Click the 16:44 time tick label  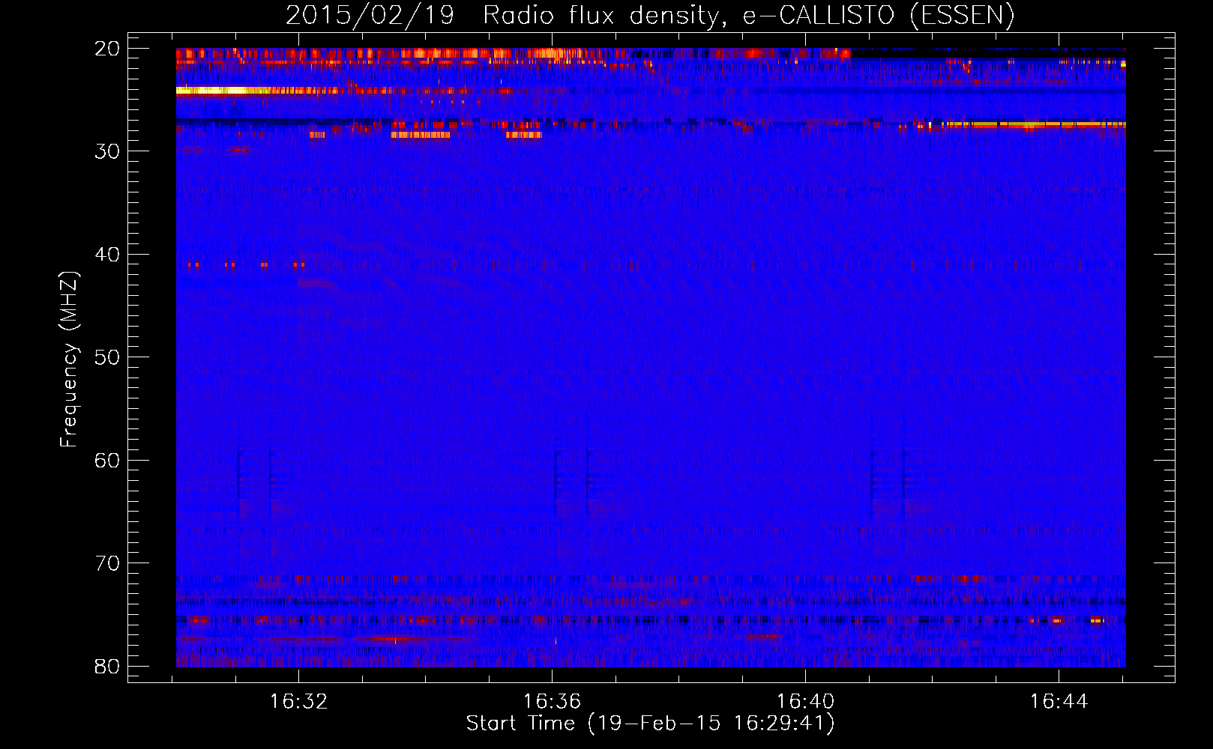coord(1059,702)
